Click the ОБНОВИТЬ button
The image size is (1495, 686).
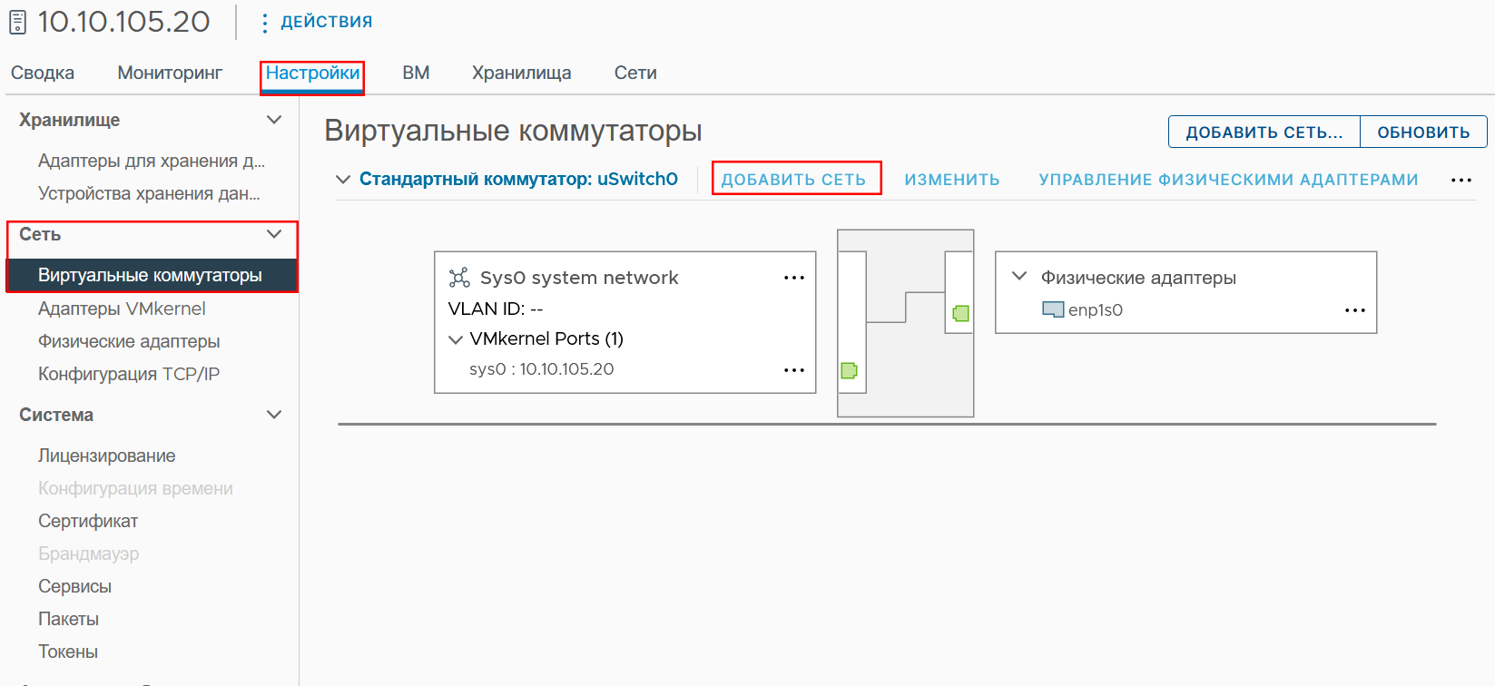(1423, 132)
